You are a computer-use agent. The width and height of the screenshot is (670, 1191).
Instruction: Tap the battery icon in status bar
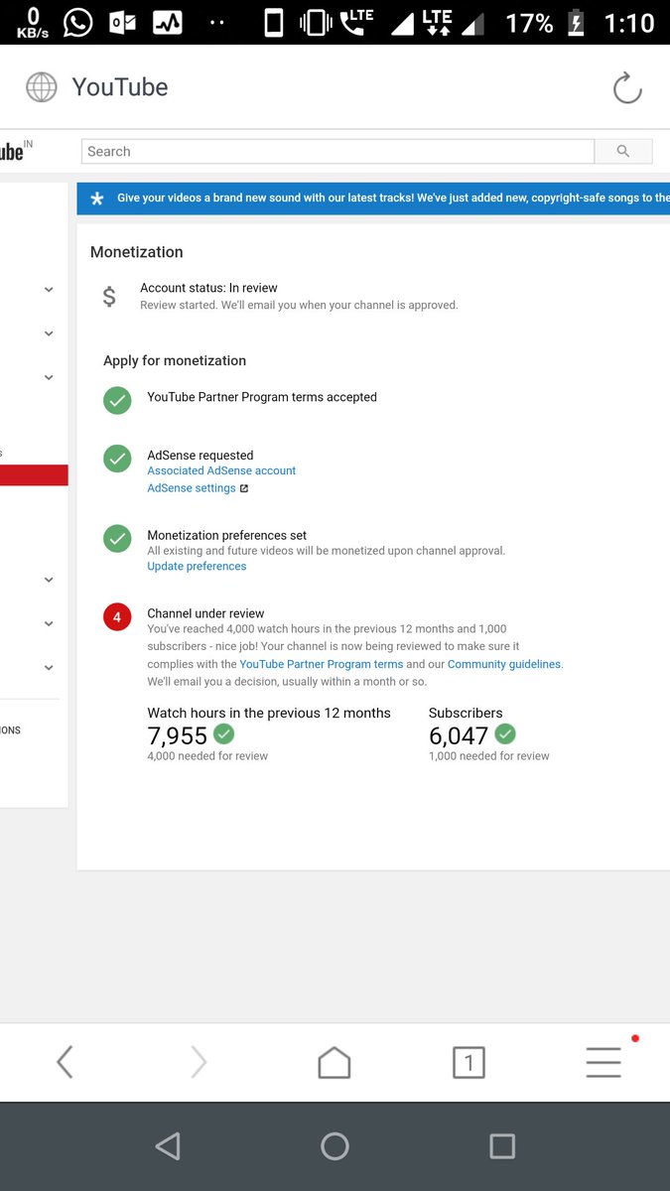coord(576,23)
